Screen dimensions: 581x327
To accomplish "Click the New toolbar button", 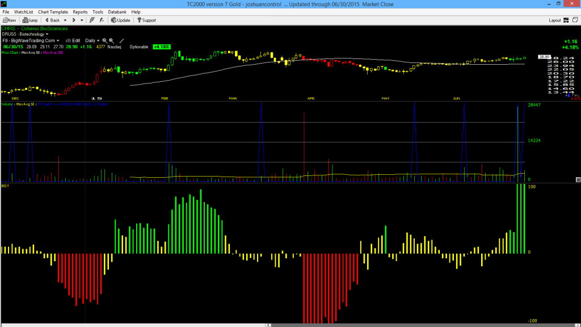I will coord(9,20).
